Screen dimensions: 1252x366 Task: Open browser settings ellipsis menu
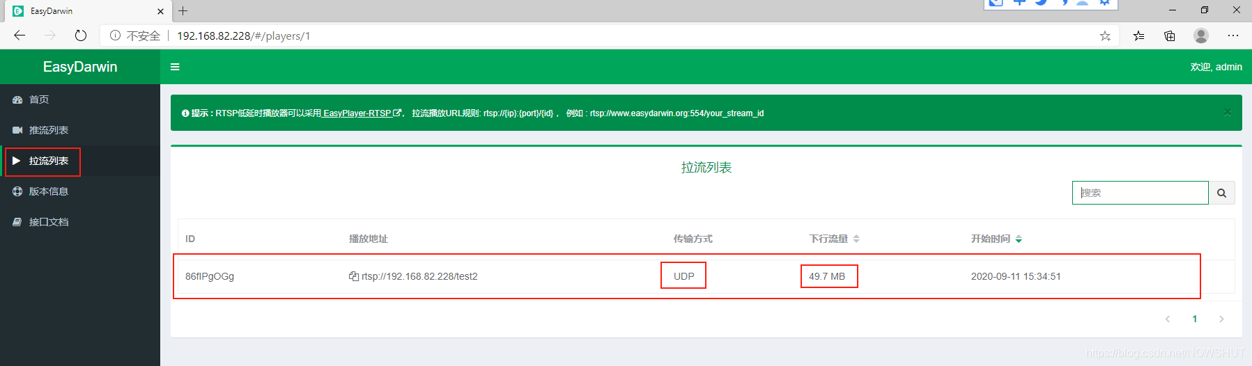[1233, 35]
